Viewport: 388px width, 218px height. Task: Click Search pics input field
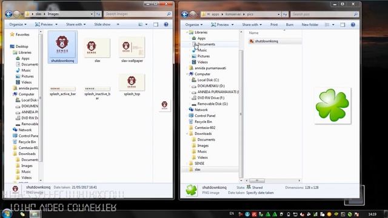[x=324, y=15]
